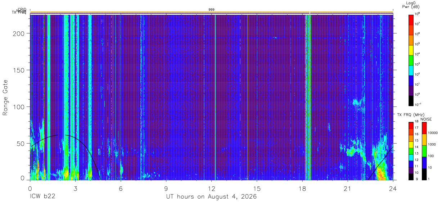442x204 pixels.
Task: Click the x-axis tick label '12'
Action: point(211,188)
